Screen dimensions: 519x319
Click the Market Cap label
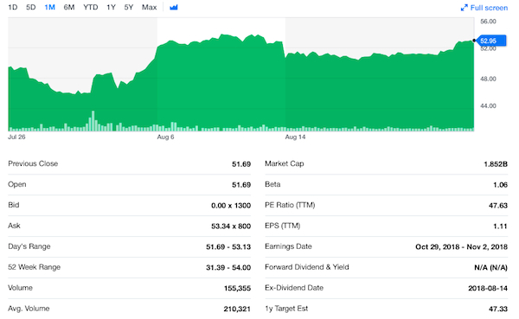(x=285, y=163)
